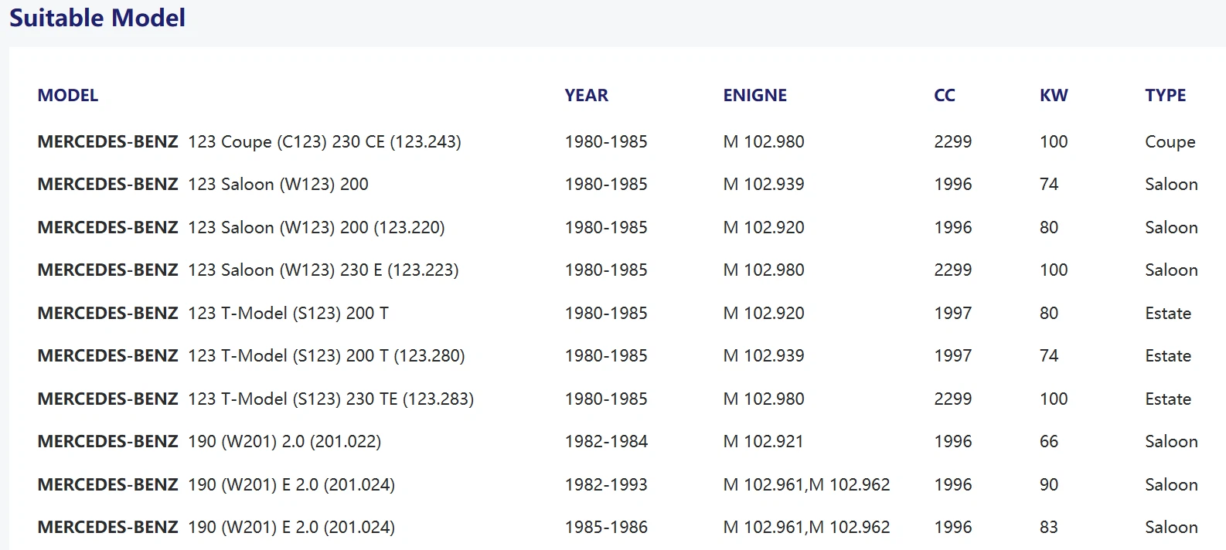Click the 90 kW value
Screen dimensions: 1226x550
[x=1049, y=485]
